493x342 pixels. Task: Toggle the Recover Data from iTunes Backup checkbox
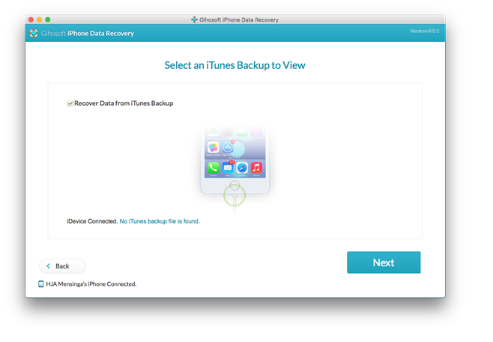pos(70,103)
